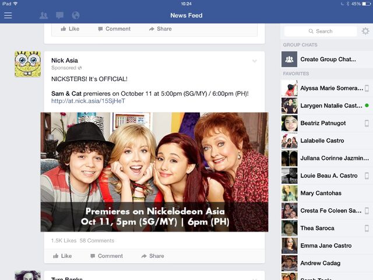Click mobile icon beside Cresta Fe Coleen
The width and height of the screenshot is (373, 280).
[367, 211]
